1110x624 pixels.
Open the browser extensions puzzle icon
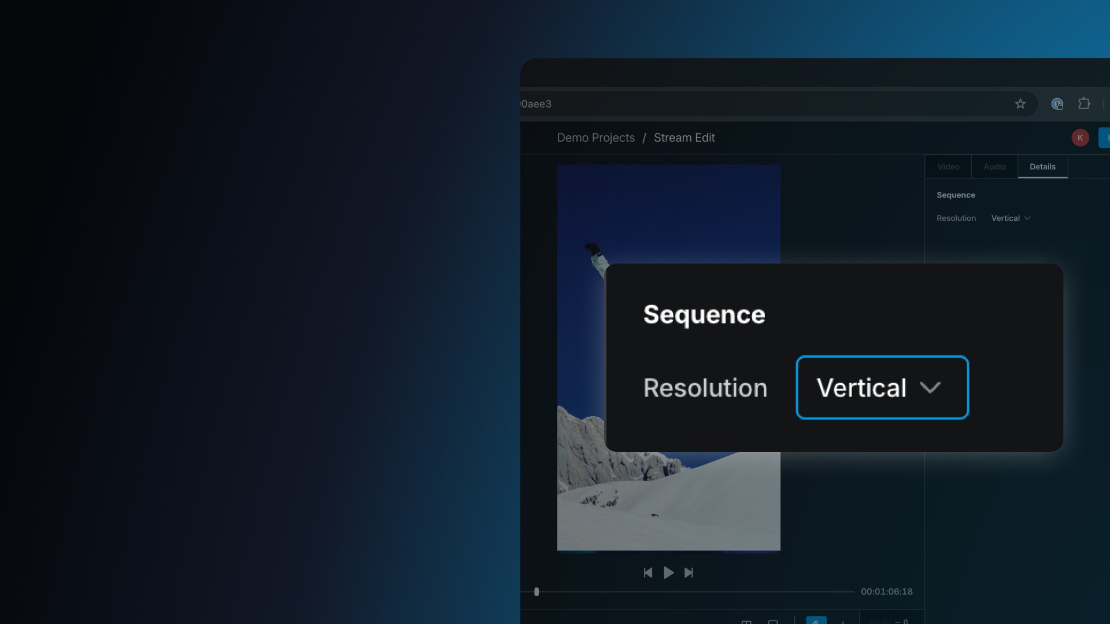pyautogui.click(x=1084, y=103)
